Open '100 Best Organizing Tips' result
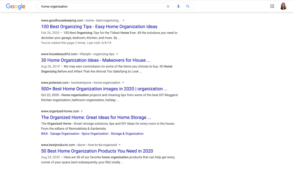 pyautogui.click(x=99, y=27)
